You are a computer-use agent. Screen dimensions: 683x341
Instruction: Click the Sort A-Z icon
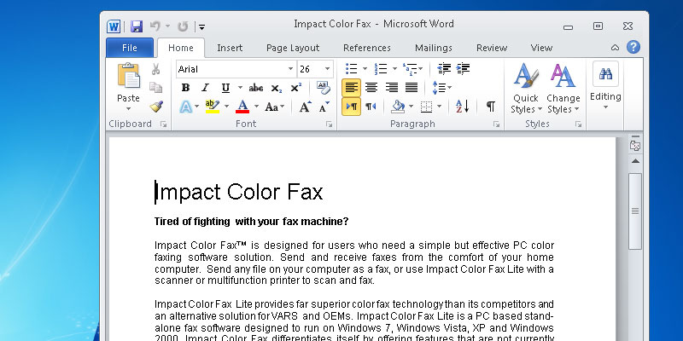462,107
